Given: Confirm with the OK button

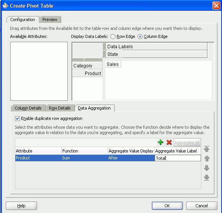Looking at the screenshot, I should pos(167,206).
